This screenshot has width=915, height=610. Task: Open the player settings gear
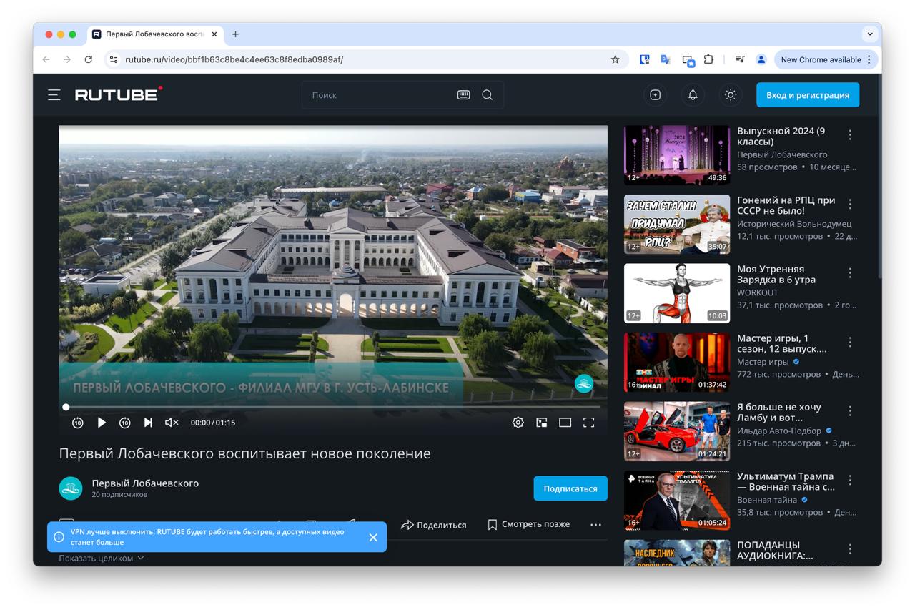point(518,423)
